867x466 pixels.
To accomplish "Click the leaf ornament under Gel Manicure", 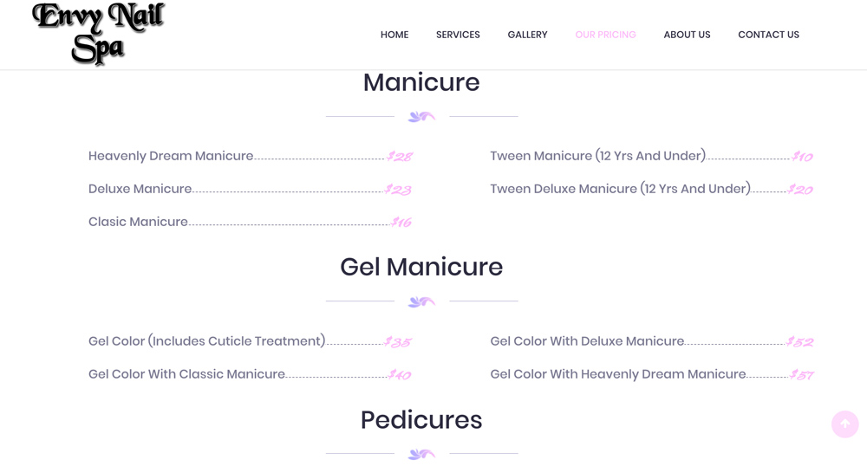I will 421,301.
